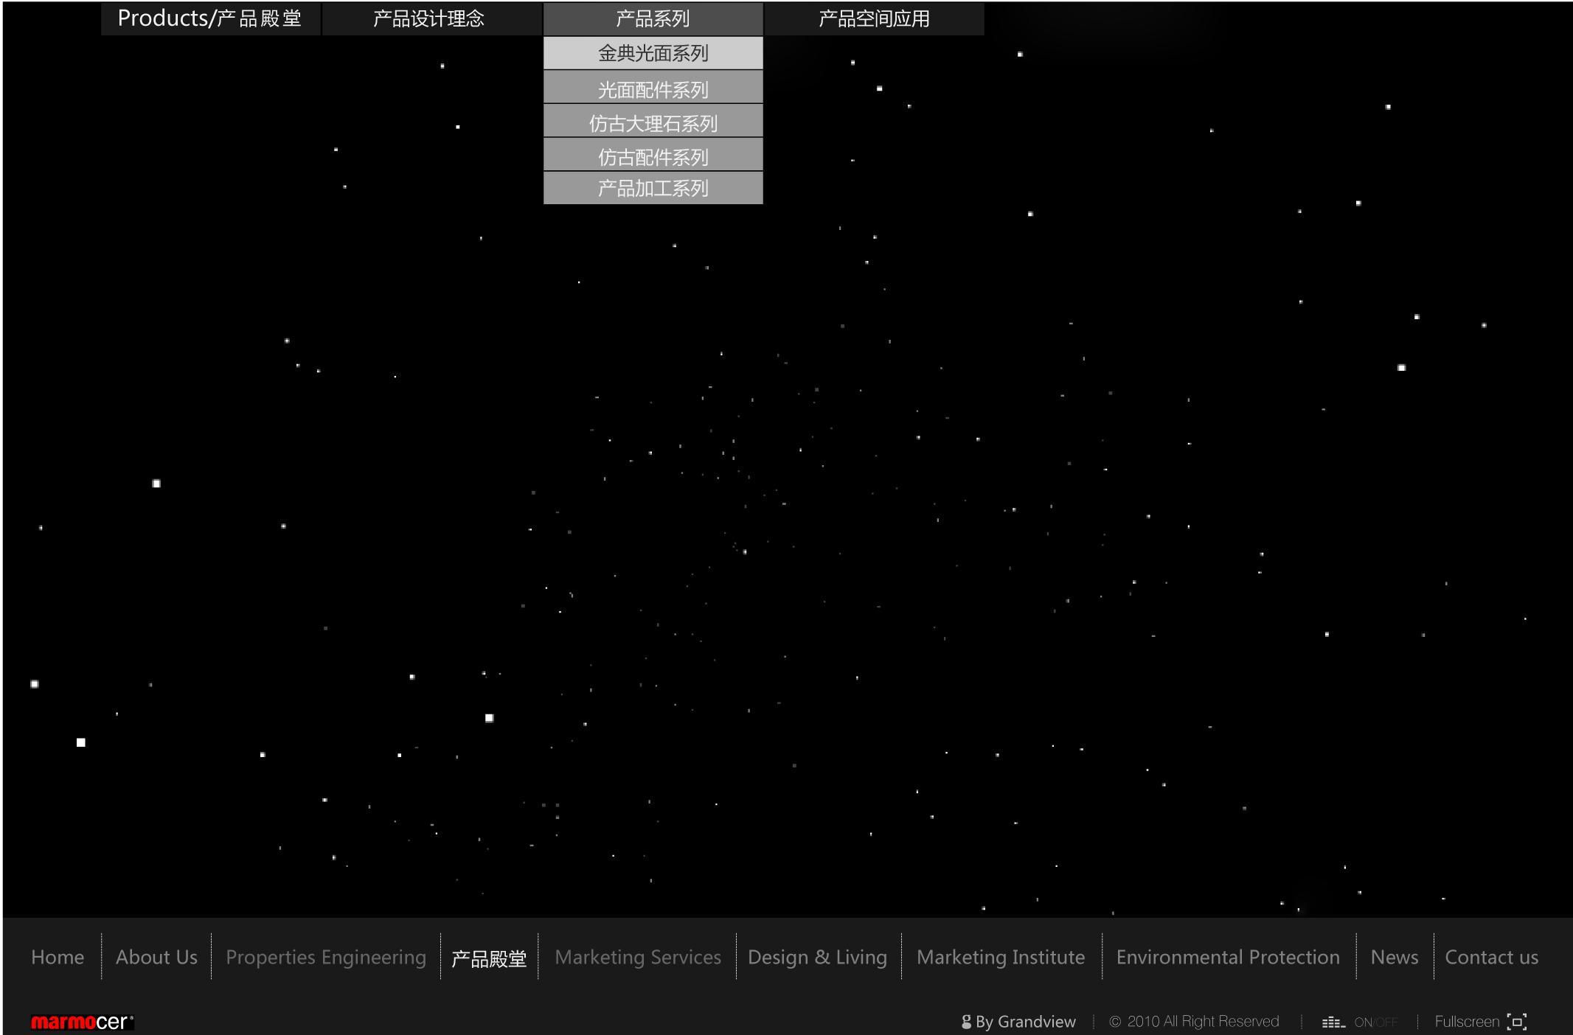Open the 仿古配件系列 menu entry
Image resolution: width=1573 pixels, height=1035 pixels.
(x=653, y=156)
